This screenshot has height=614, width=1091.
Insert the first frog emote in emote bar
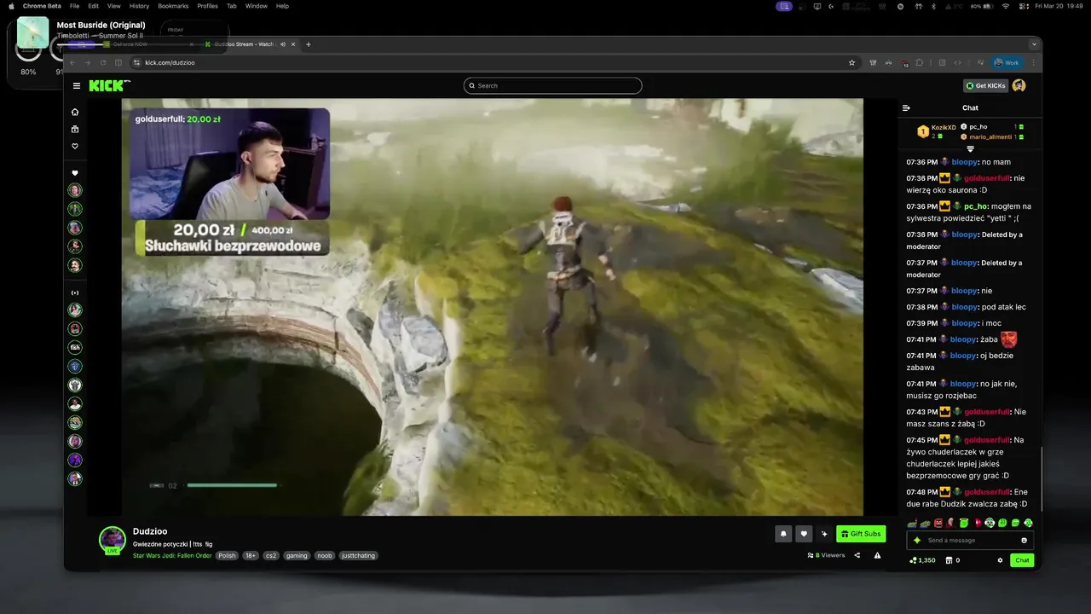[x=912, y=523]
